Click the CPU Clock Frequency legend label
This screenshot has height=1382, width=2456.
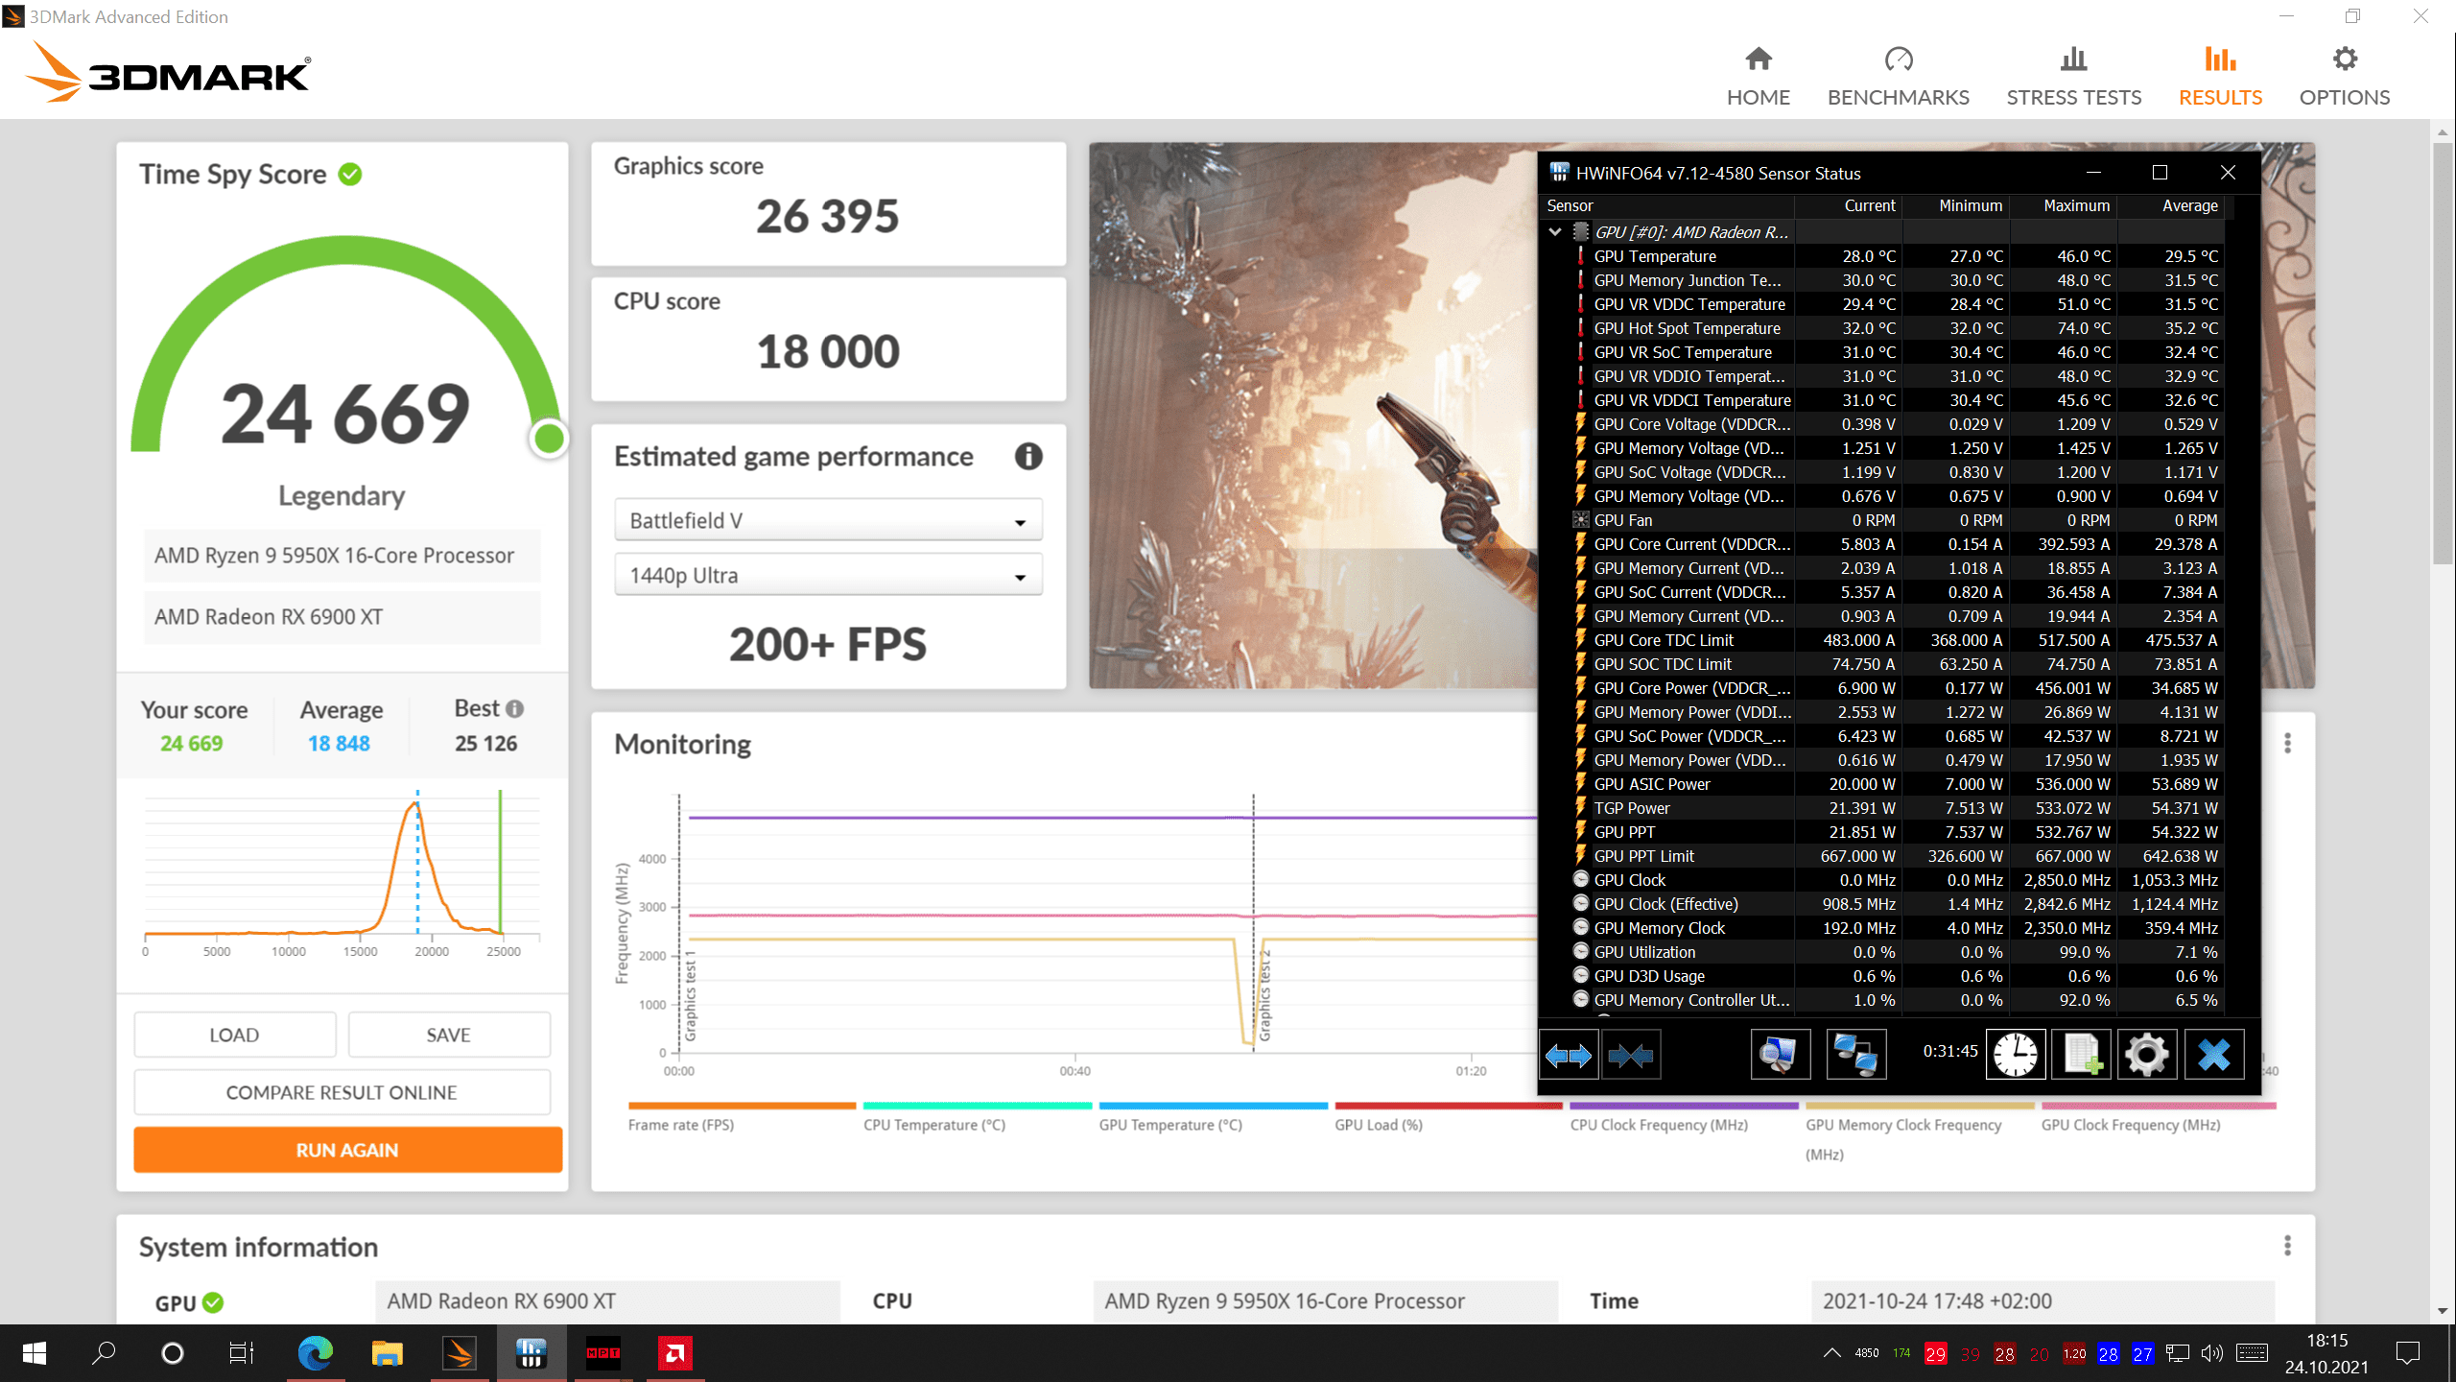(x=1659, y=1125)
